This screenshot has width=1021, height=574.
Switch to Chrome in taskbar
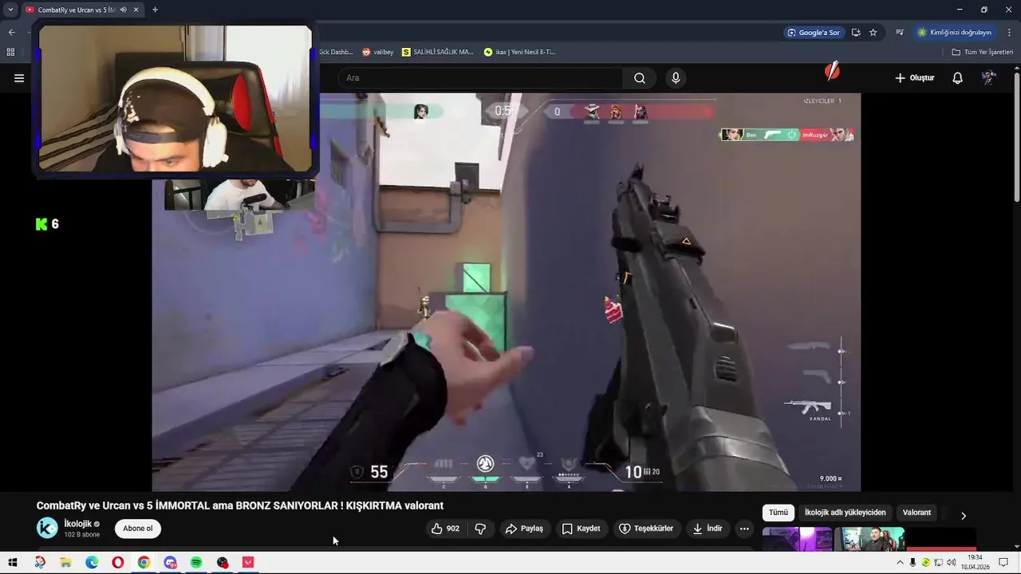[144, 563]
